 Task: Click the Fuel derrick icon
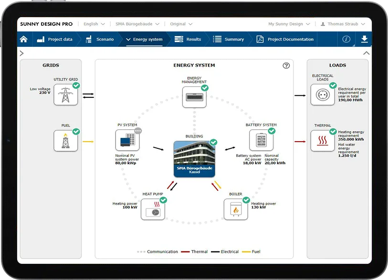(65, 141)
